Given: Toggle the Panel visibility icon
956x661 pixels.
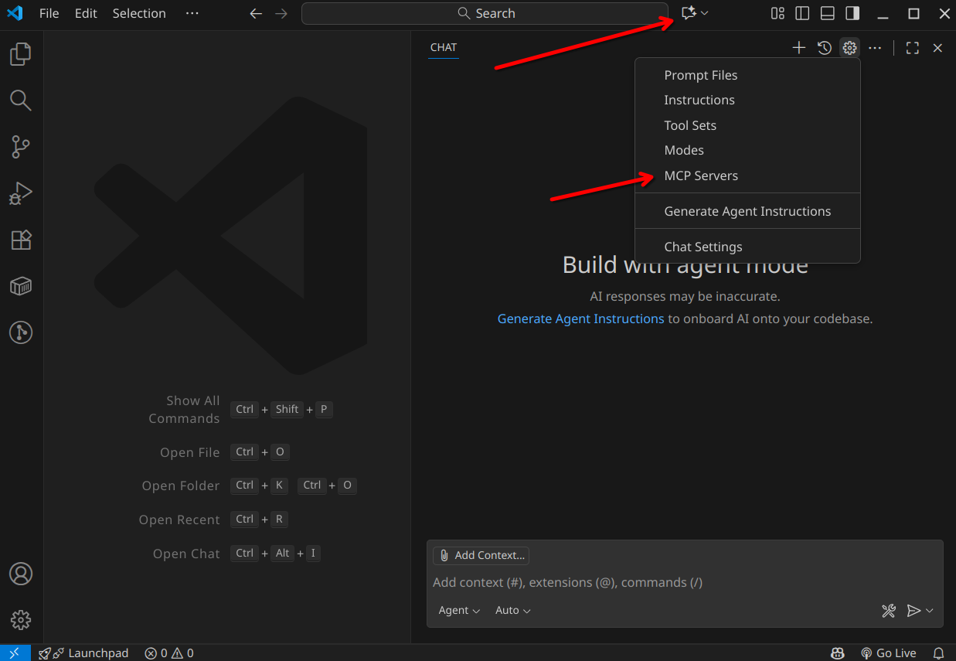Looking at the screenshot, I should pos(827,13).
